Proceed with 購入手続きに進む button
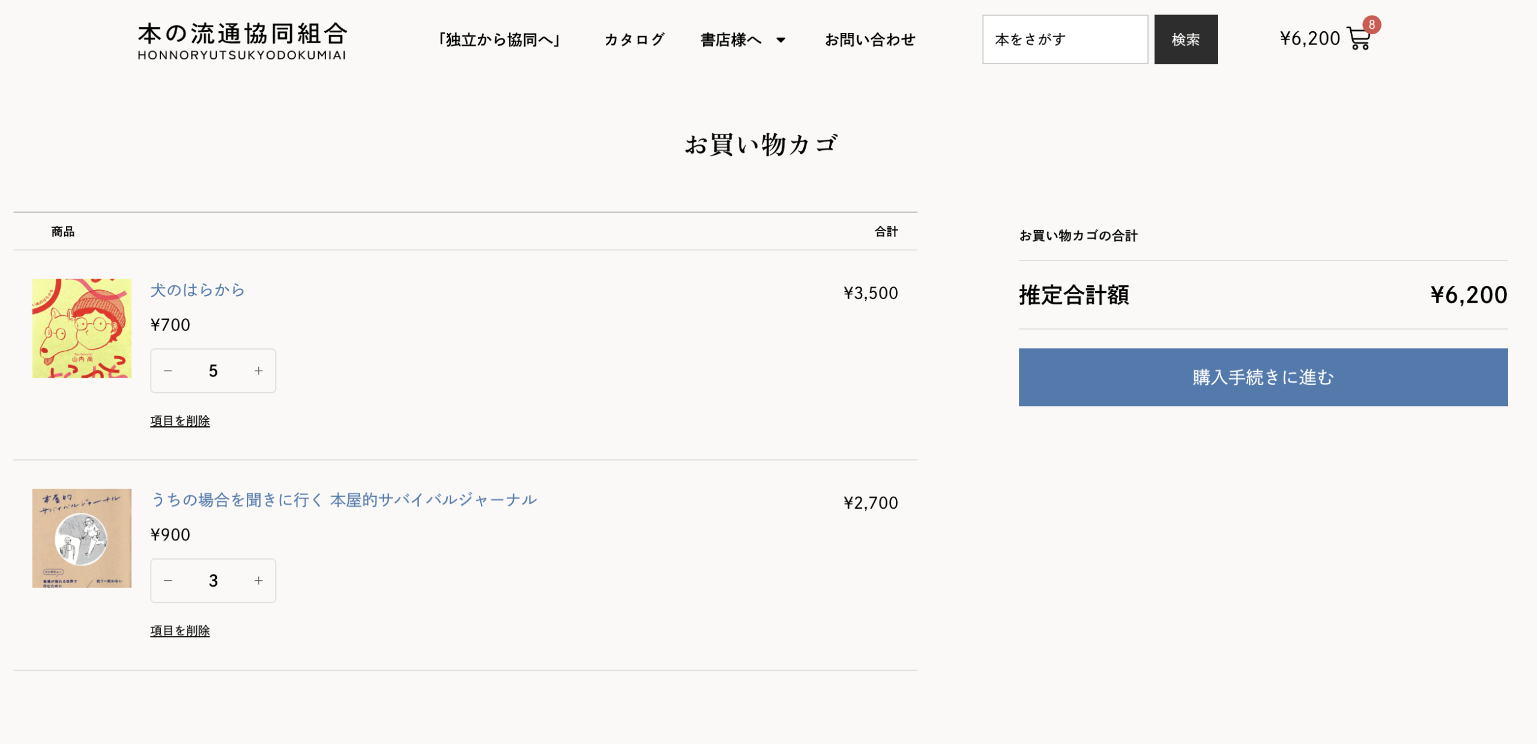The width and height of the screenshot is (1537, 744). pyautogui.click(x=1263, y=377)
